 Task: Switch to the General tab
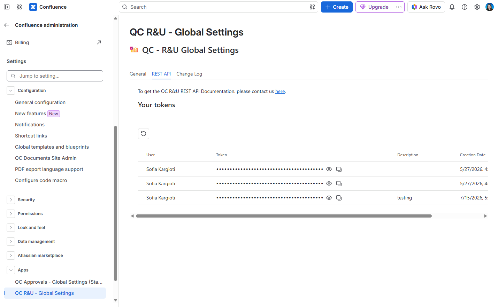click(x=138, y=74)
